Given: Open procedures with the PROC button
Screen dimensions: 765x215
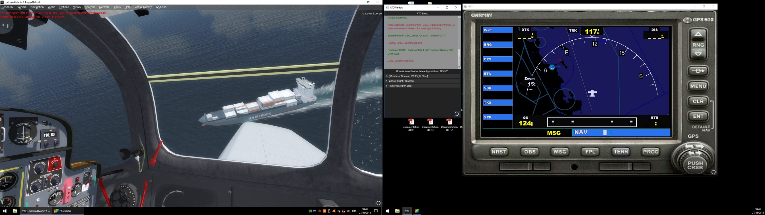Looking at the screenshot, I should point(651,152).
